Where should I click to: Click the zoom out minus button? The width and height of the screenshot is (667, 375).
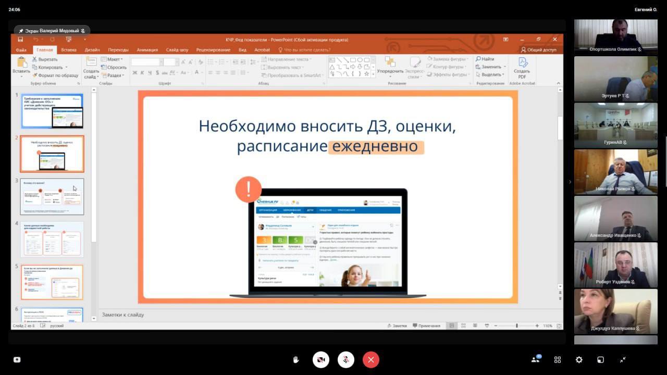[495, 326]
